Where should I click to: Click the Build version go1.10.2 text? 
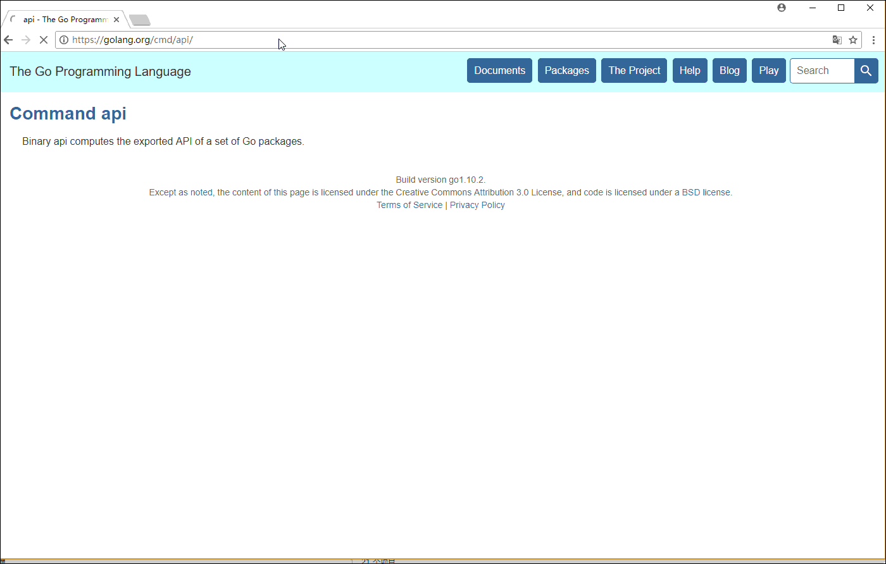coord(440,180)
